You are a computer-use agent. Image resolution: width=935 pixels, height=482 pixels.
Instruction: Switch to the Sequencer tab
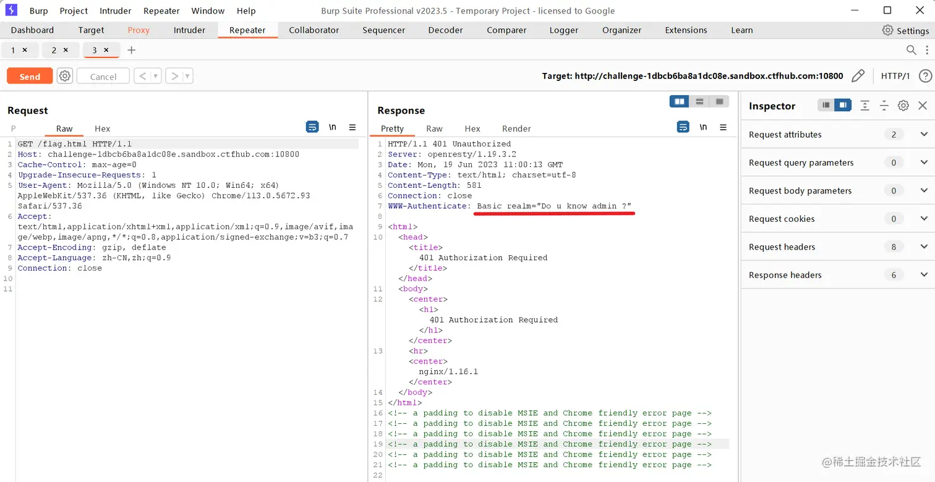click(384, 30)
